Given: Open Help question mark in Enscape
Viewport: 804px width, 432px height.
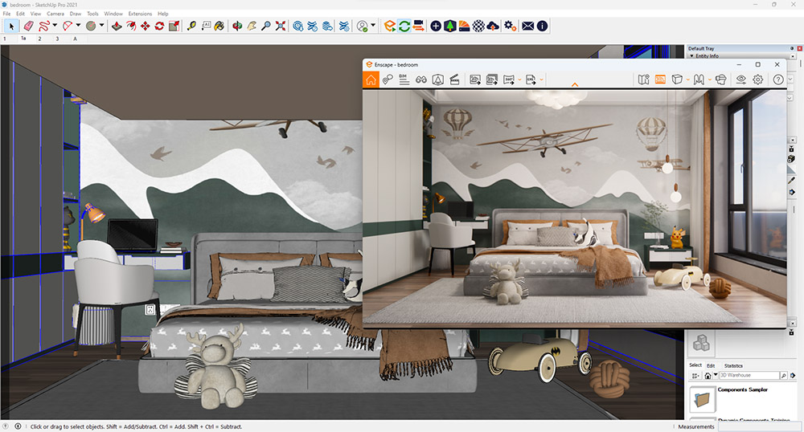Looking at the screenshot, I should coord(777,79).
